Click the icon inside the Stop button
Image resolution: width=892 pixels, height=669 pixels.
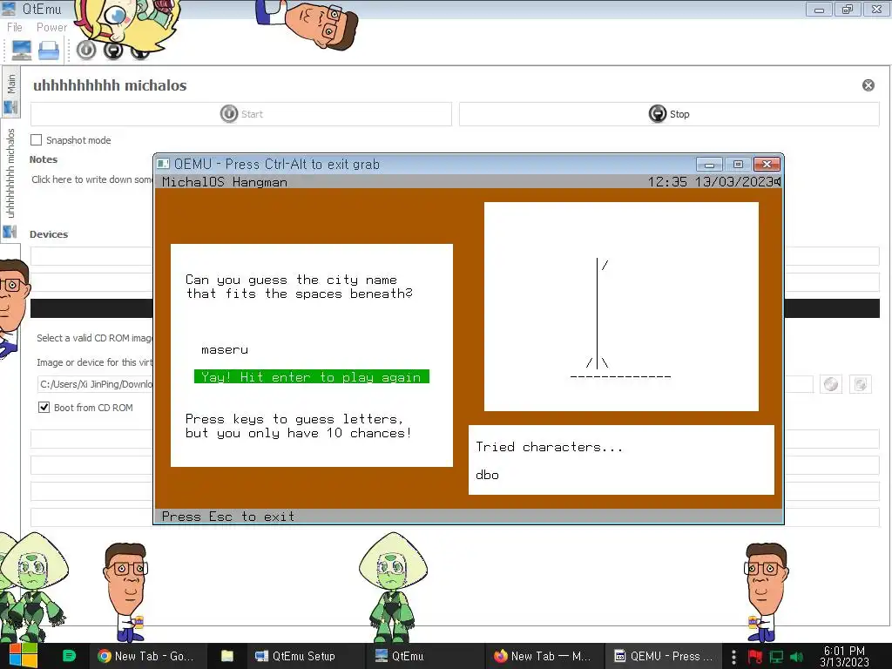click(658, 114)
